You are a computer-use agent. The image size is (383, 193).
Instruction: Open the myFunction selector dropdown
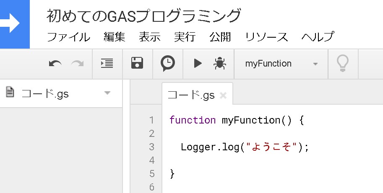(281, 64)
